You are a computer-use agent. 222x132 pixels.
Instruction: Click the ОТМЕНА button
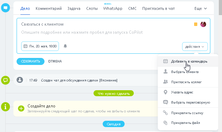55,61
